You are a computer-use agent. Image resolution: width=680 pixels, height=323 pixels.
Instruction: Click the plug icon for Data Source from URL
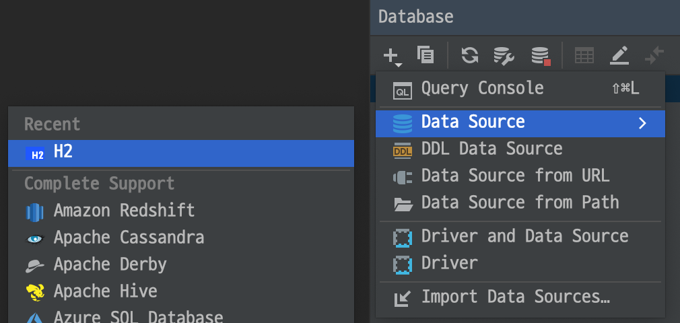click(401, 178)
